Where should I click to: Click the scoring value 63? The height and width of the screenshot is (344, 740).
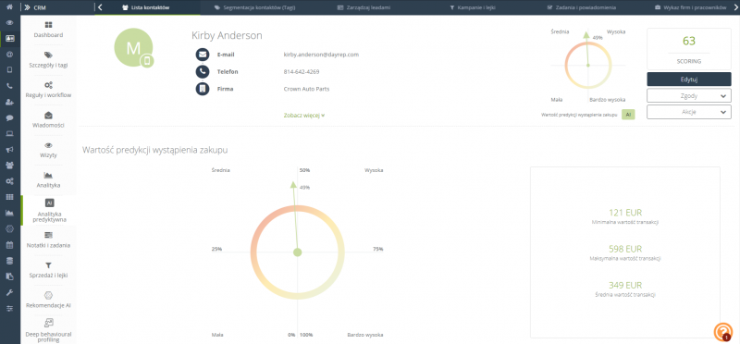point(689,41)
